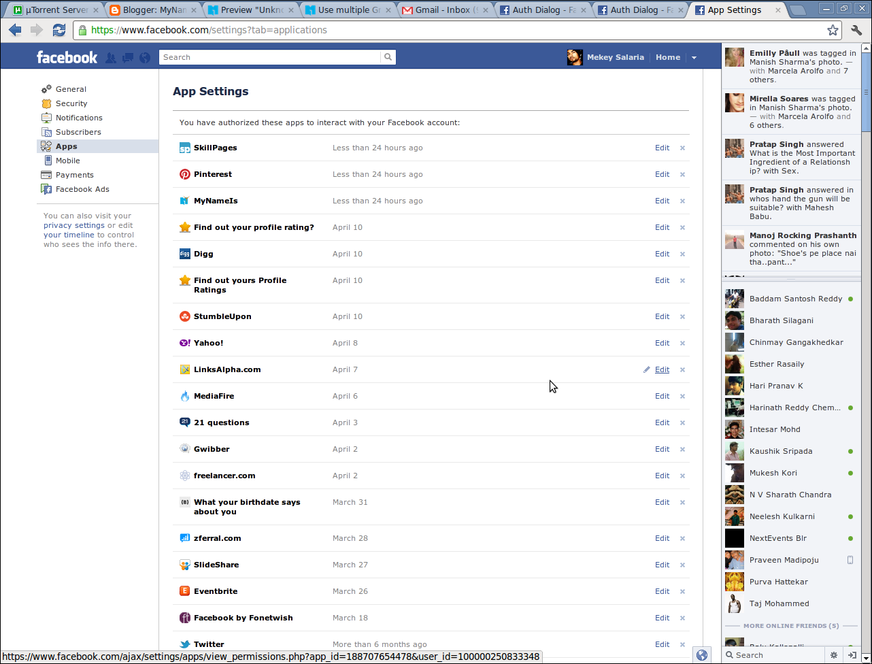Open Chrome wrench menu
Screen dimensions: 872x664
(x=856, y=30)
